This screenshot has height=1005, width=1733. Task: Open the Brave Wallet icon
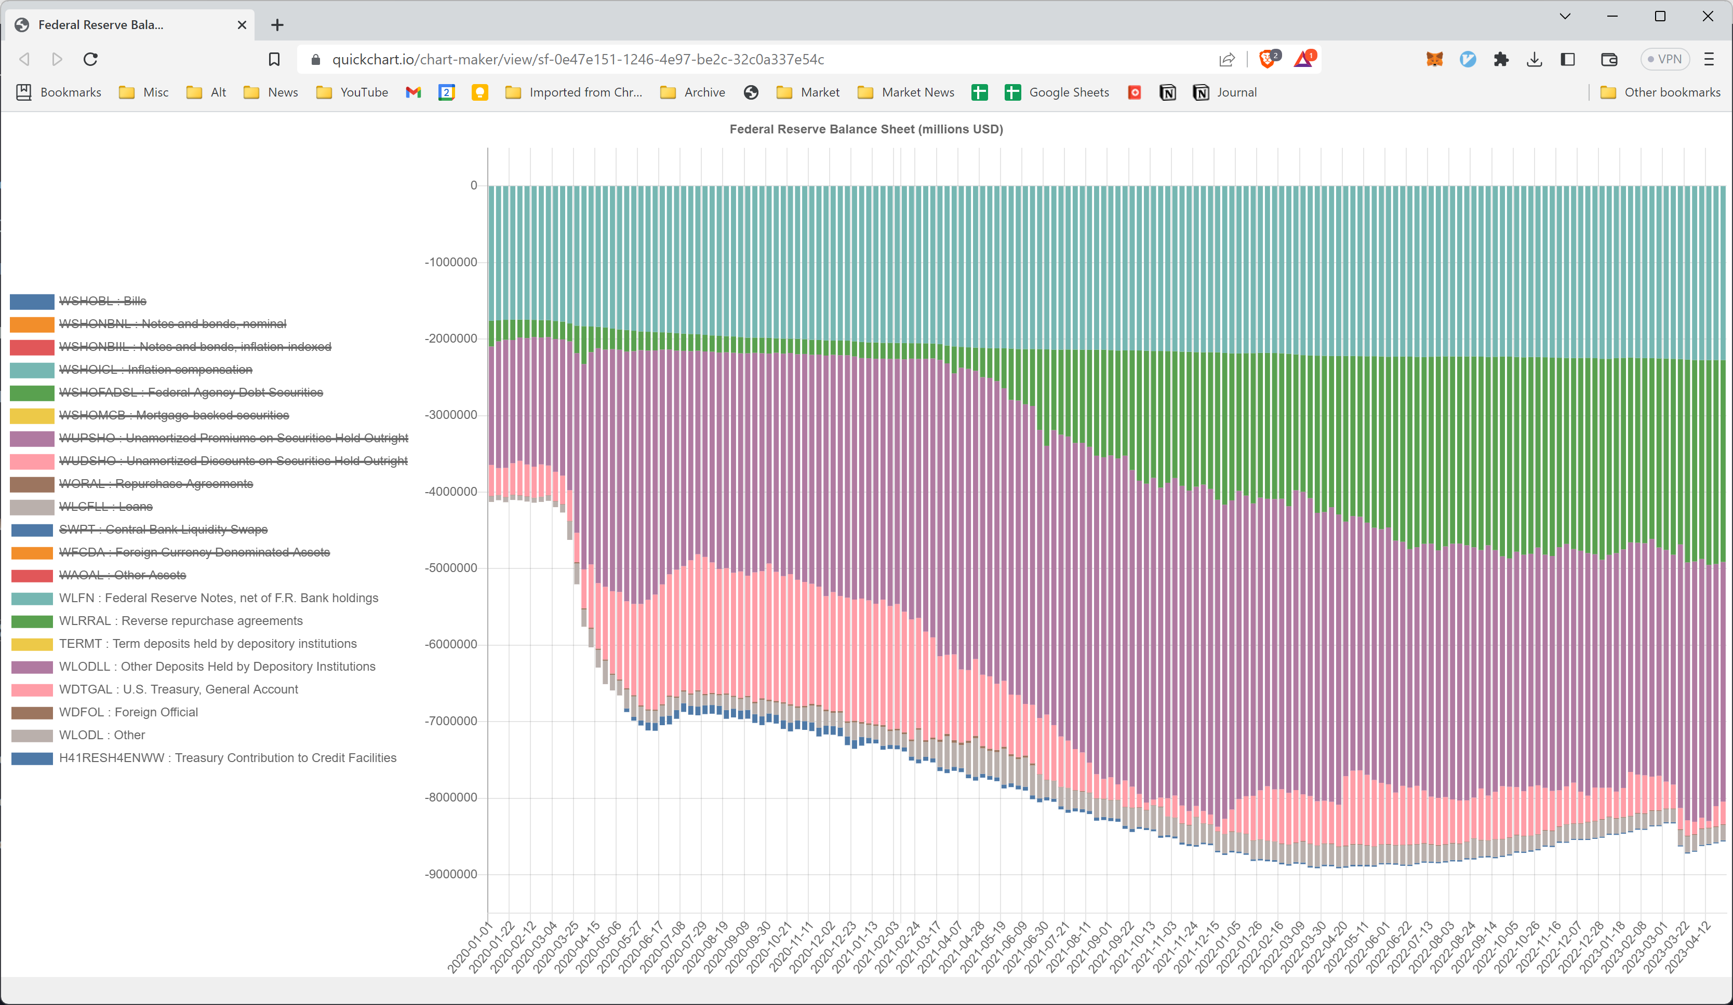click(1608, 59)
